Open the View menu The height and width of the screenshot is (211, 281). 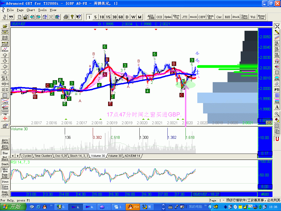click(x=53, y=10)
